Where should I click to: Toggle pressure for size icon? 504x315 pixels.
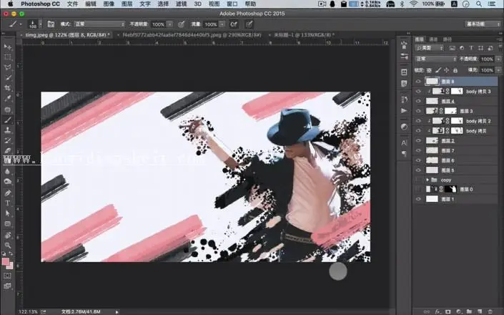[x=249, y=24]
